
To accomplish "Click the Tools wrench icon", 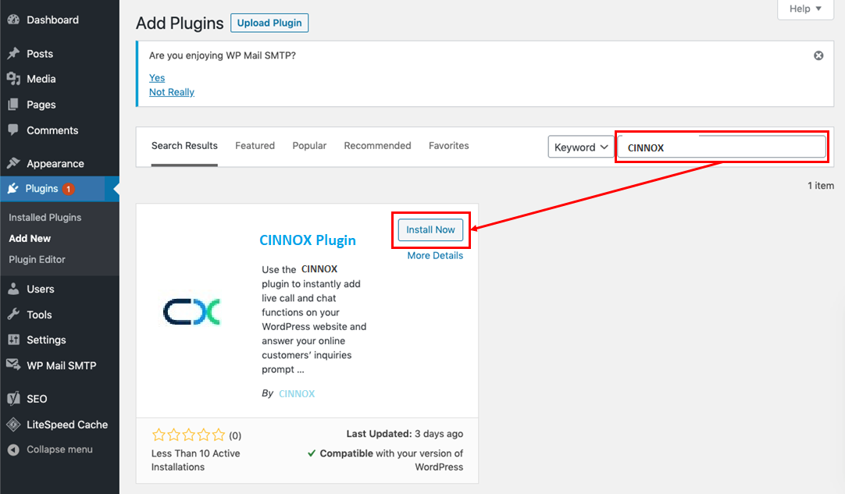I will click(13, 314).
